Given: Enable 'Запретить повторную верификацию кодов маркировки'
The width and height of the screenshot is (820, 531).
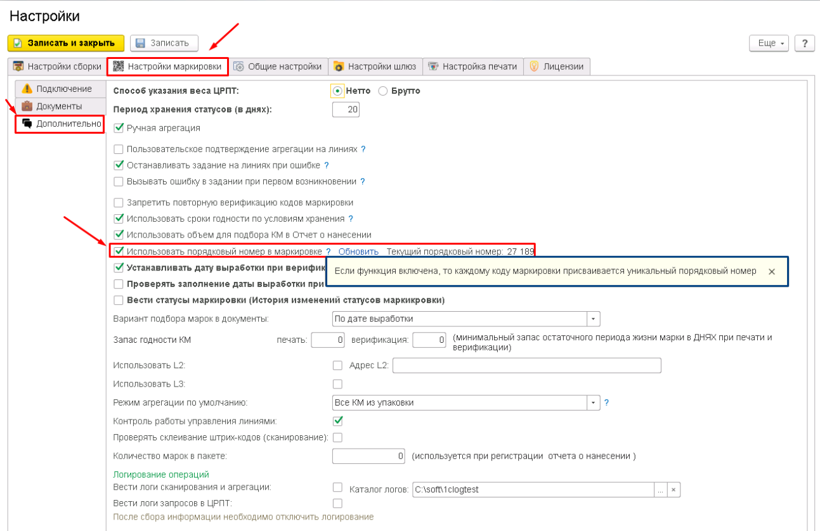Looking at the screenshot, I should (119, 203).
